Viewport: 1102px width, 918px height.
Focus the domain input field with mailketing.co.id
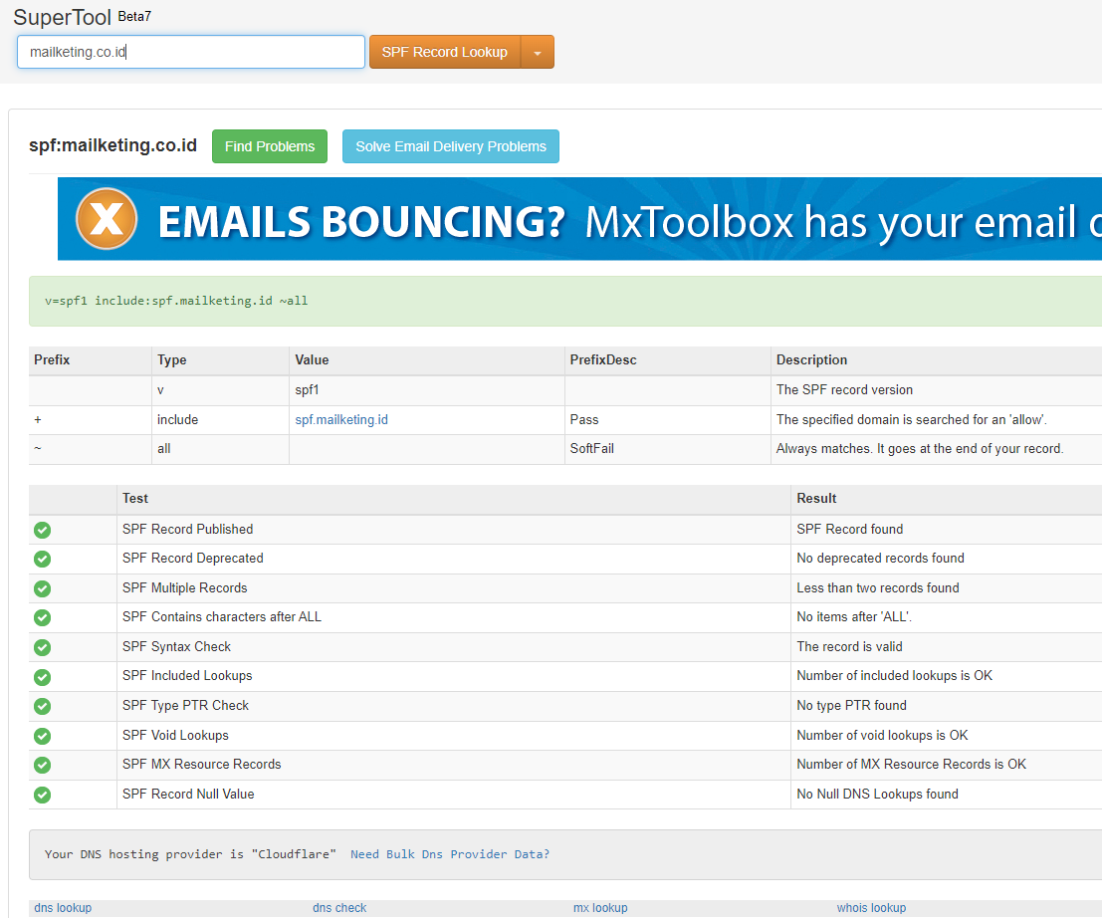(191, 52)
